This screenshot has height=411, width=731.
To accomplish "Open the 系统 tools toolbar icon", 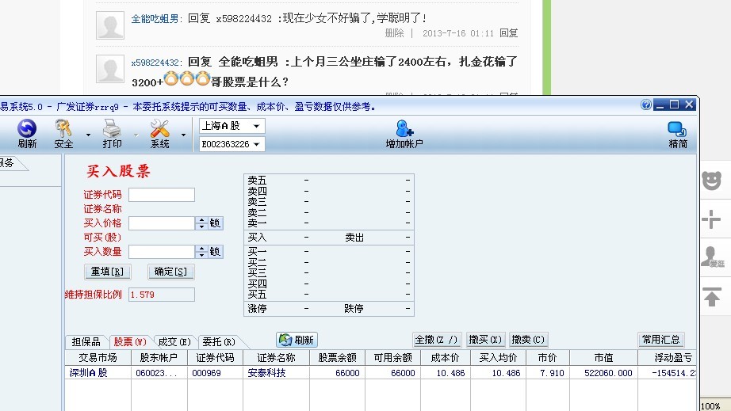I will [x=159, y=134].
